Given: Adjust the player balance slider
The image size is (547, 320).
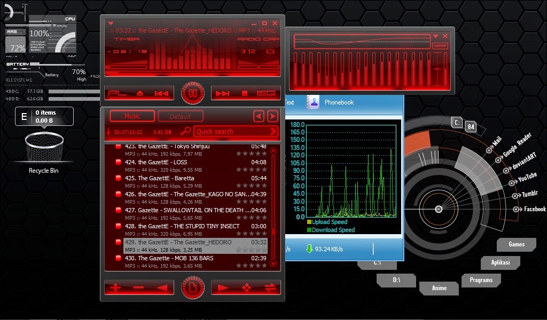Looking at the screenshot, I should pyautogui.click(x=259, y=67).
